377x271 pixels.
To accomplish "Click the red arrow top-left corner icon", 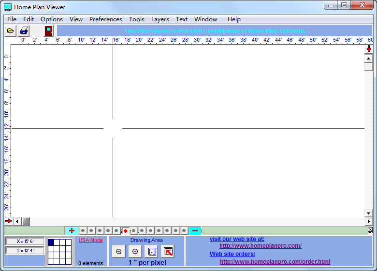I will click(168, 252).
